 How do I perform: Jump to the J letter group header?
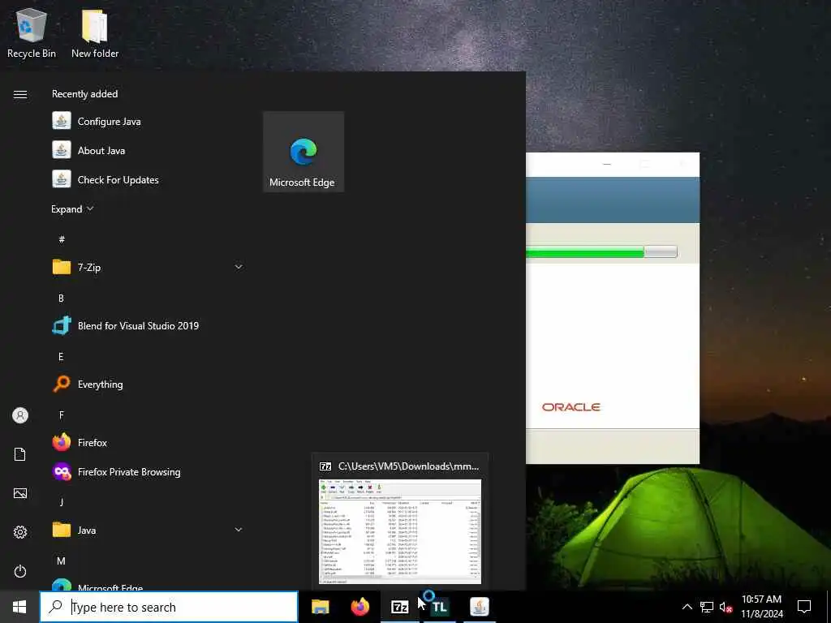point(62,501)
